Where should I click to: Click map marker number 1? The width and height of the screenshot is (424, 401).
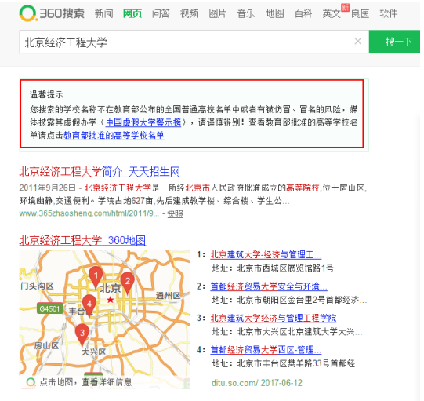[96, 277]
